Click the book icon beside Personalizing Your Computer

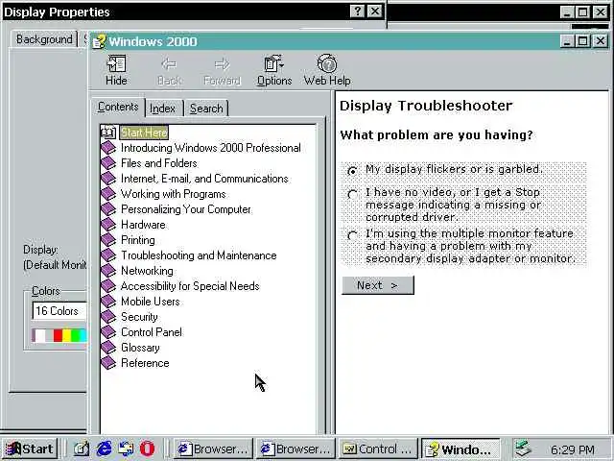(108, 209)
